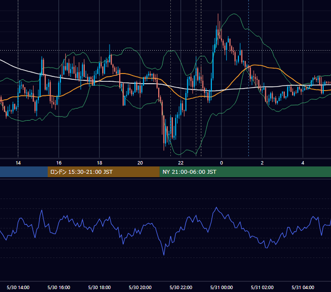Image resolution: width=331 pixels, height=292 pixels.
Task: Click the 5/31 02:00 time label
Action: pyautogui.click(x=262, y=287)
